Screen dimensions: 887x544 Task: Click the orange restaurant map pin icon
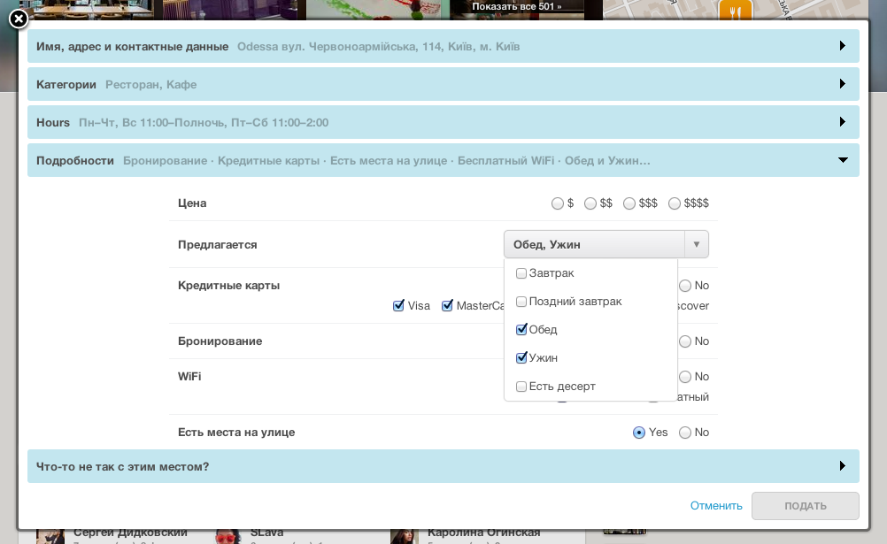(735, 11)
